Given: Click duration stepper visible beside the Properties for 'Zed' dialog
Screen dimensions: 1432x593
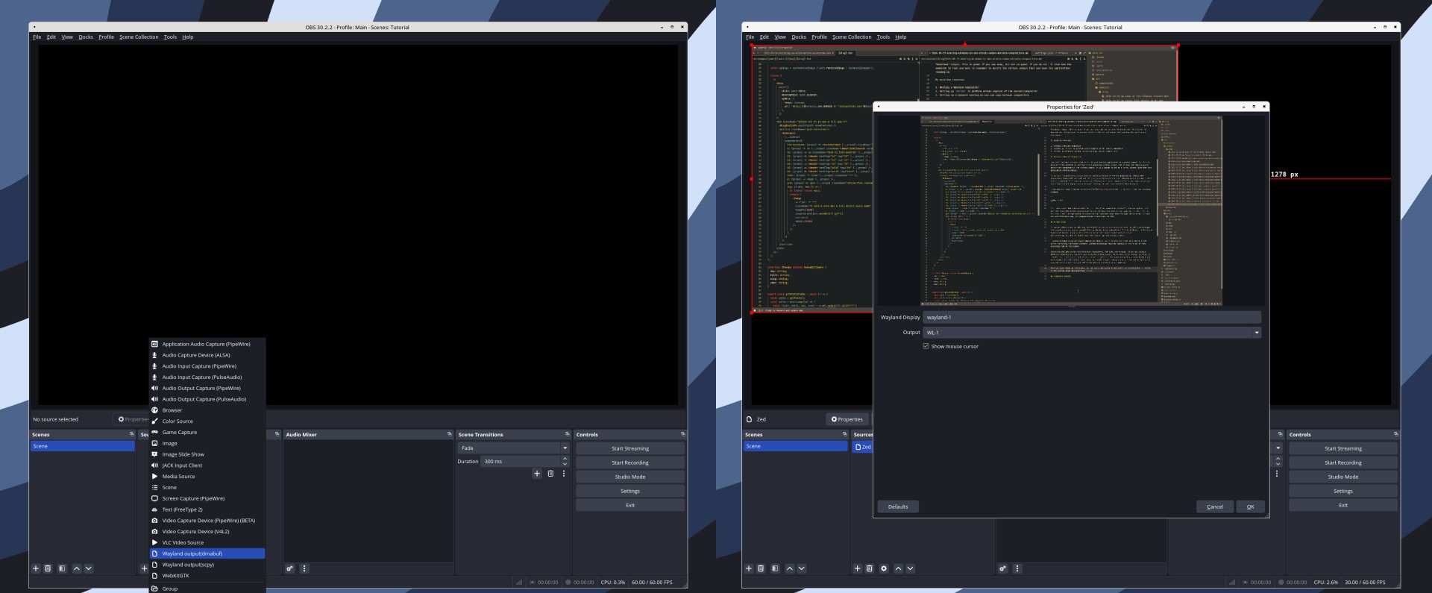Looking at the screenshot, I should coord(1278,462).
